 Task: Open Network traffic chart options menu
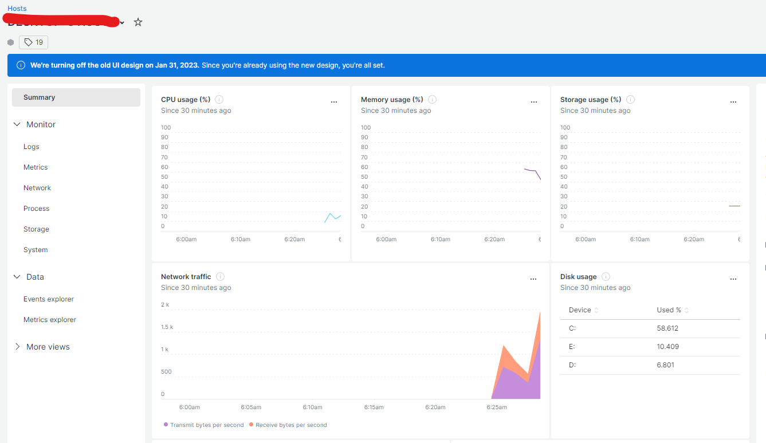coord(533,279)
